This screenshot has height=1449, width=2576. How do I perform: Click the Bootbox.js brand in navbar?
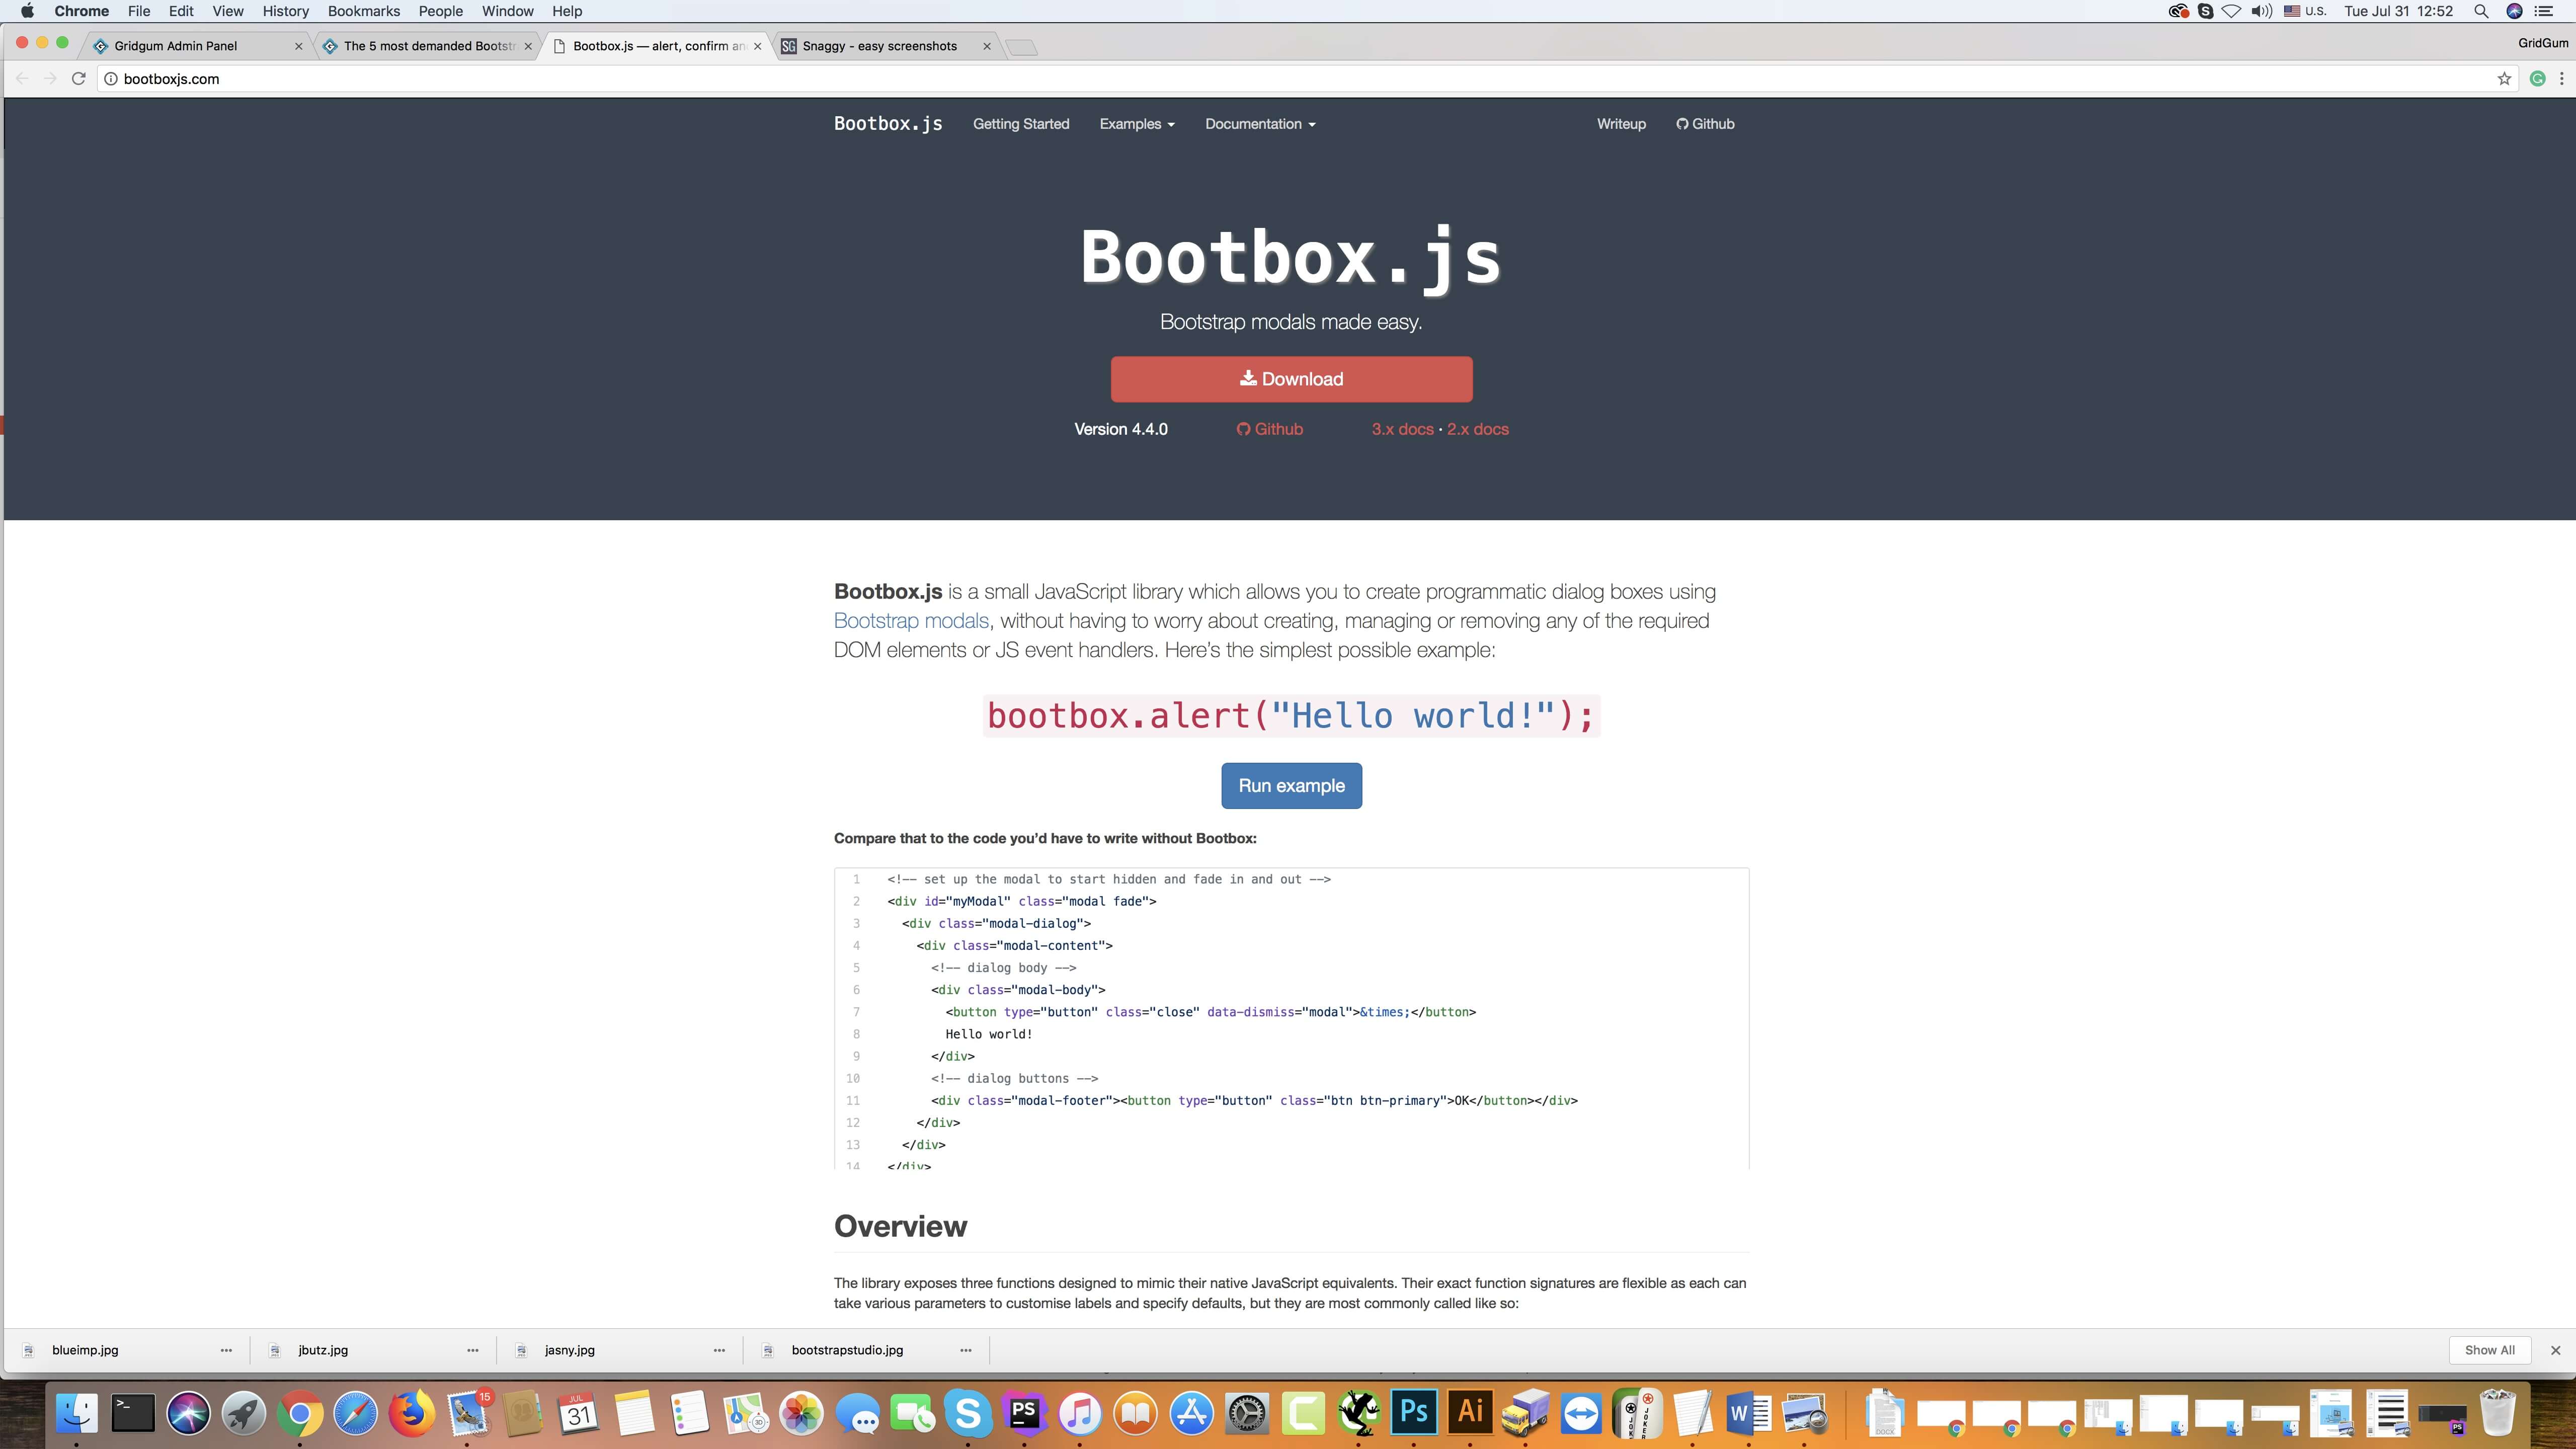coord(888,124)
